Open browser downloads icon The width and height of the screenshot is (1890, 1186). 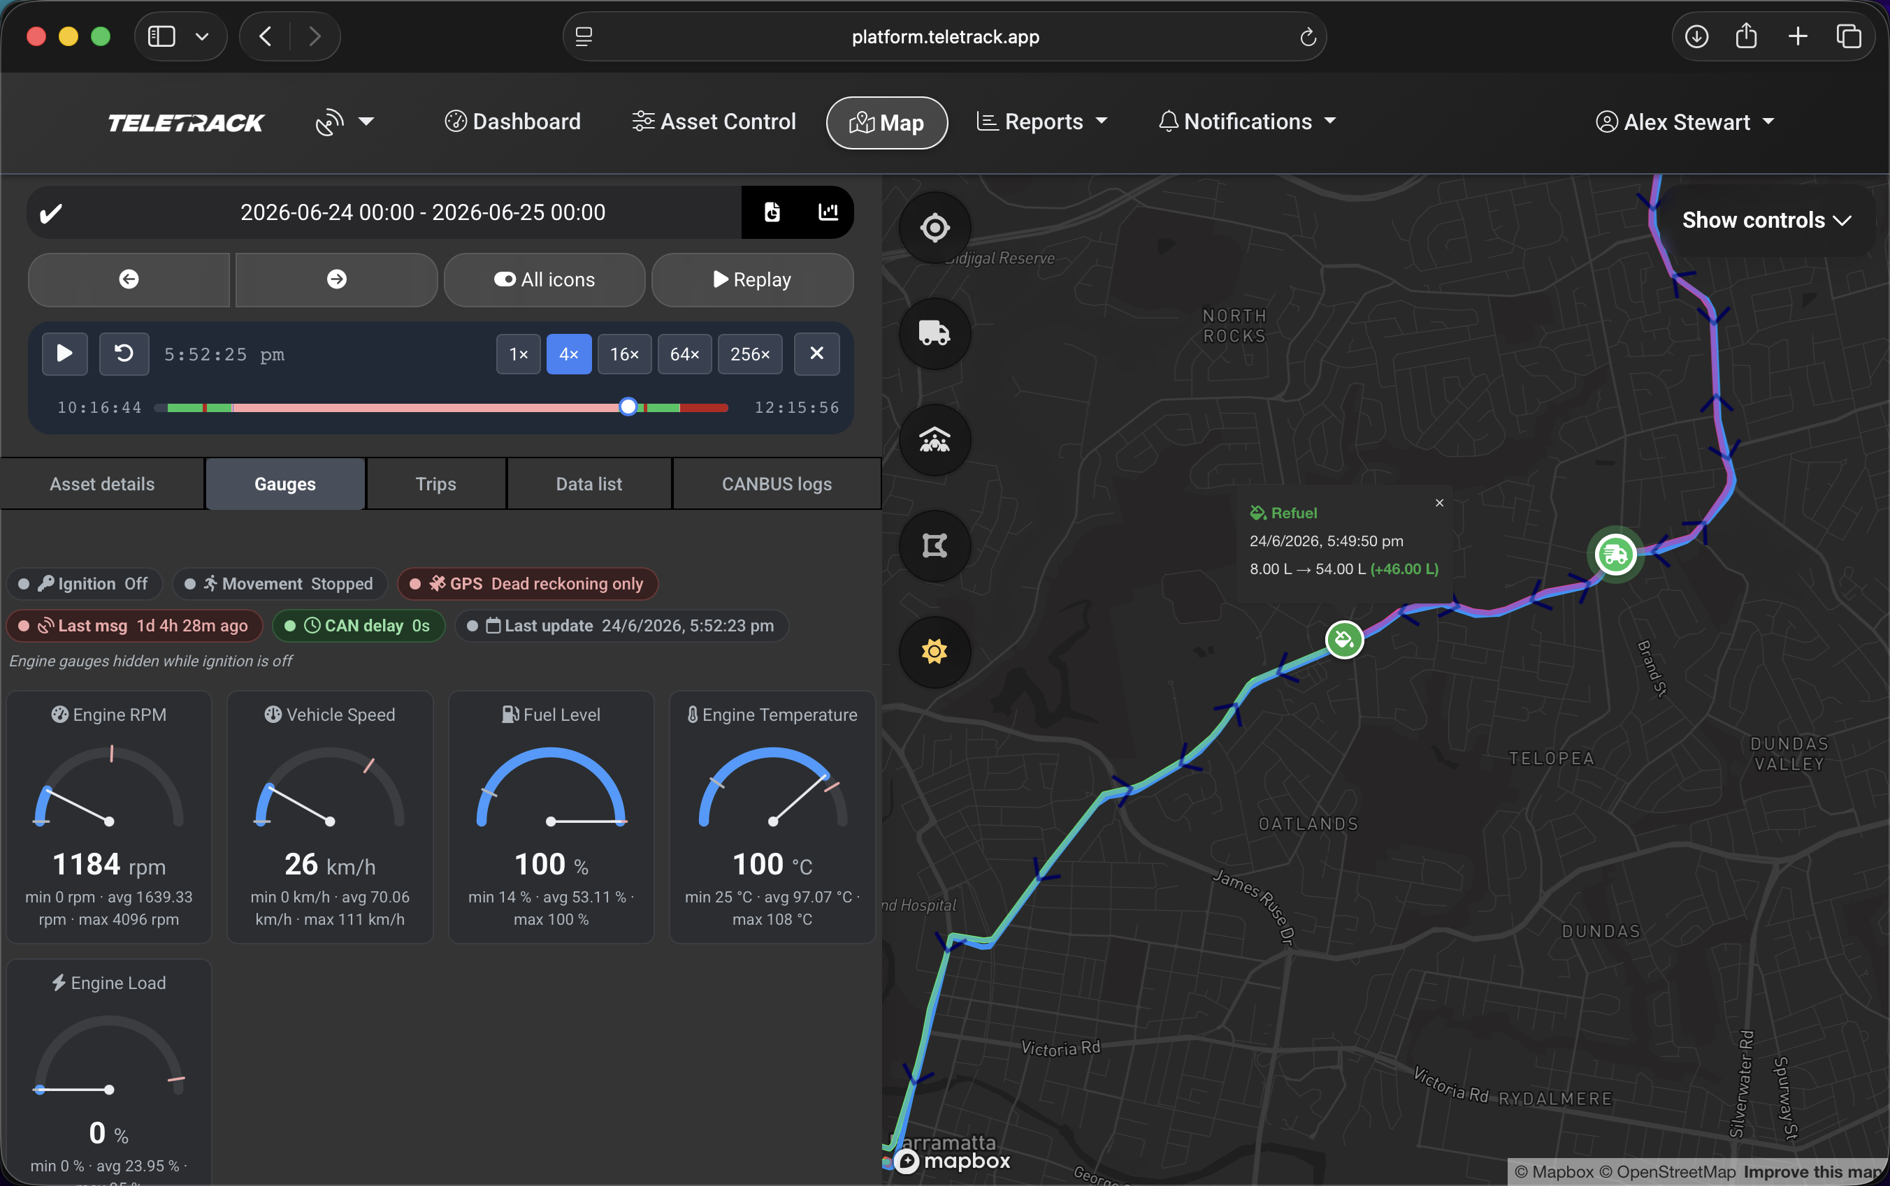point(1696,36)
